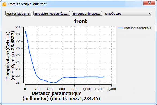Image resolution: width=157 pixels, height=105 pixels.
Task: Click y-axis tick label 21
Action: click(18, 83)
